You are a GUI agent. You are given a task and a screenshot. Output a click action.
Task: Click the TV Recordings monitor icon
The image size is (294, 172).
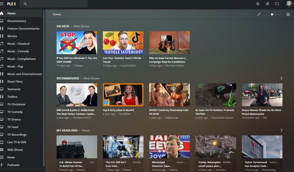click(2, 135)
